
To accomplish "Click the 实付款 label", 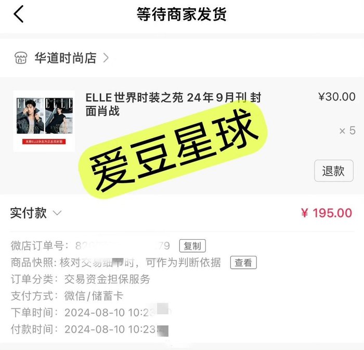I will 29,213.
